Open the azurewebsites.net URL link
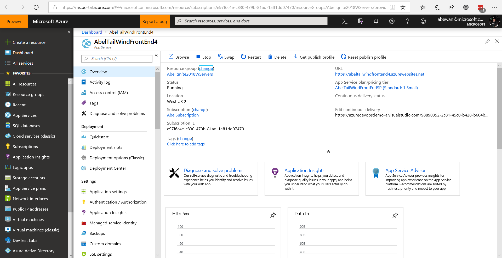The image size is (502, 258). coord(380,74)
